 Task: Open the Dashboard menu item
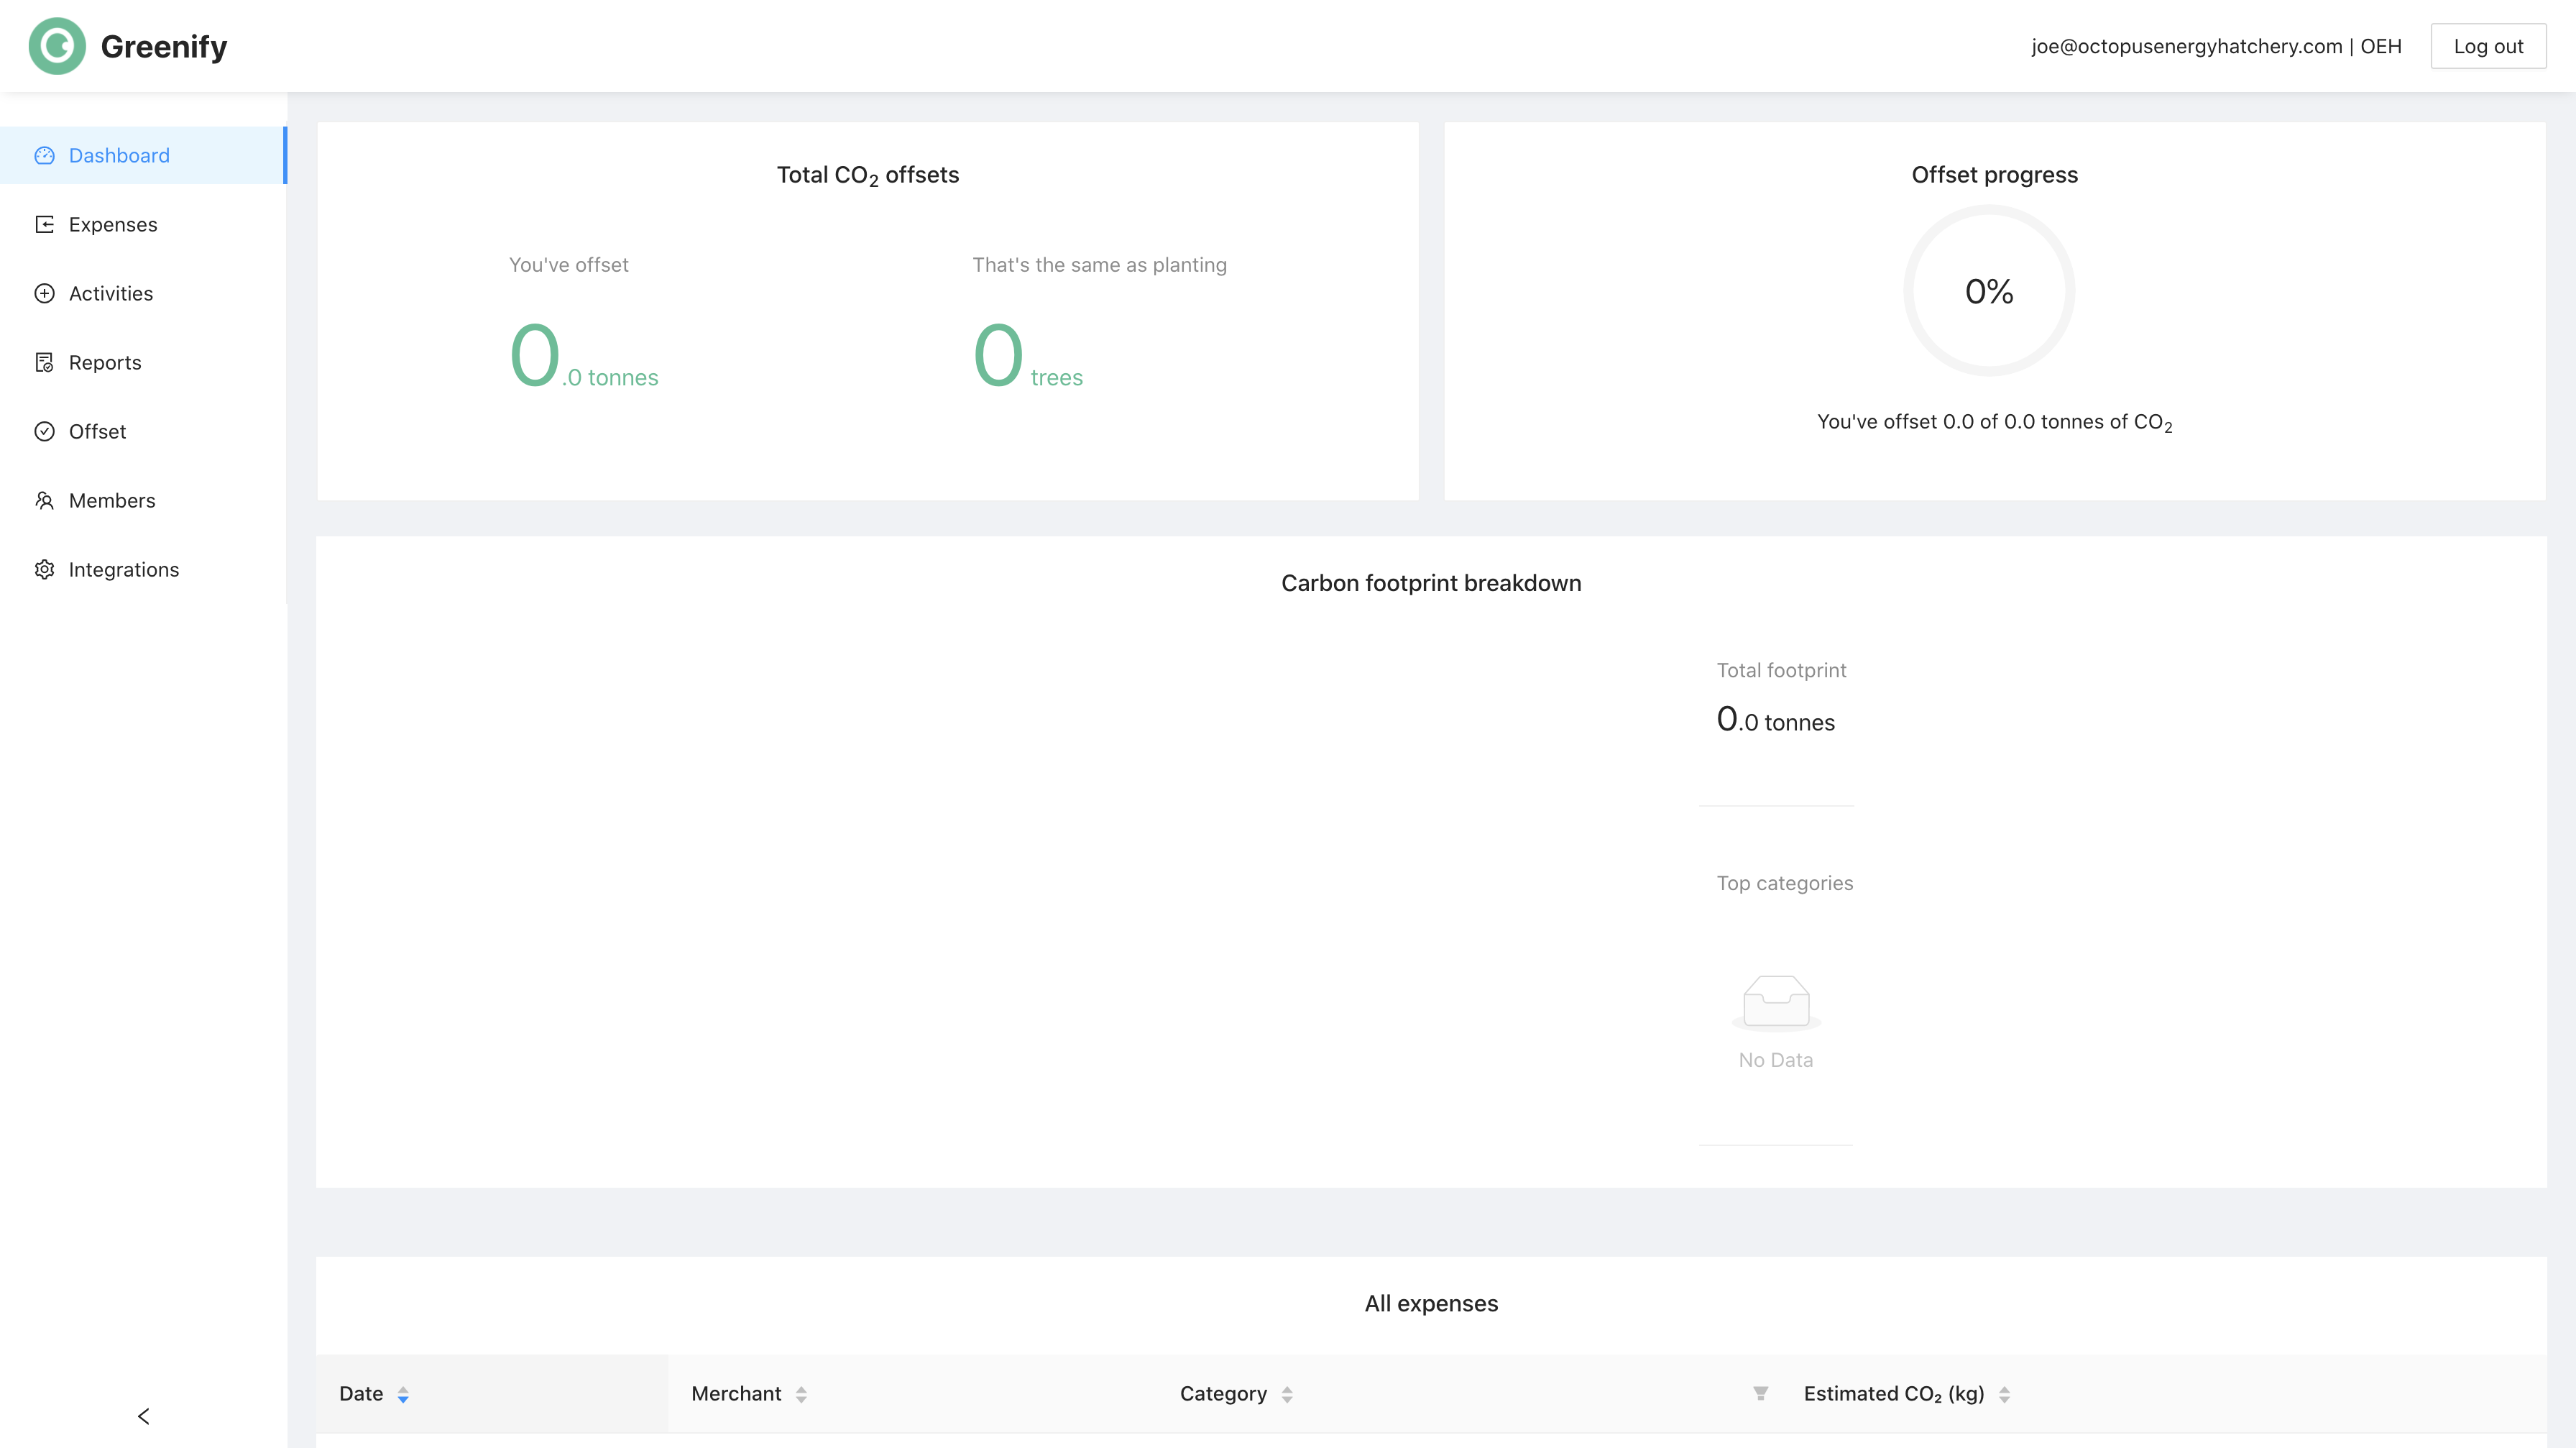143,155
